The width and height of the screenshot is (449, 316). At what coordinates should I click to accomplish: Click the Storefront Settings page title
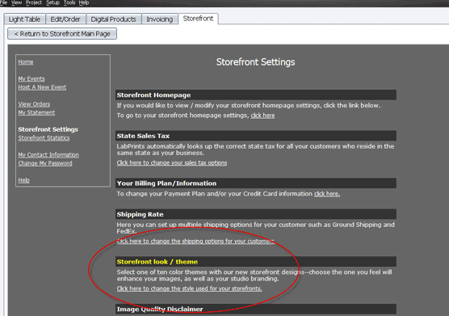255,62
